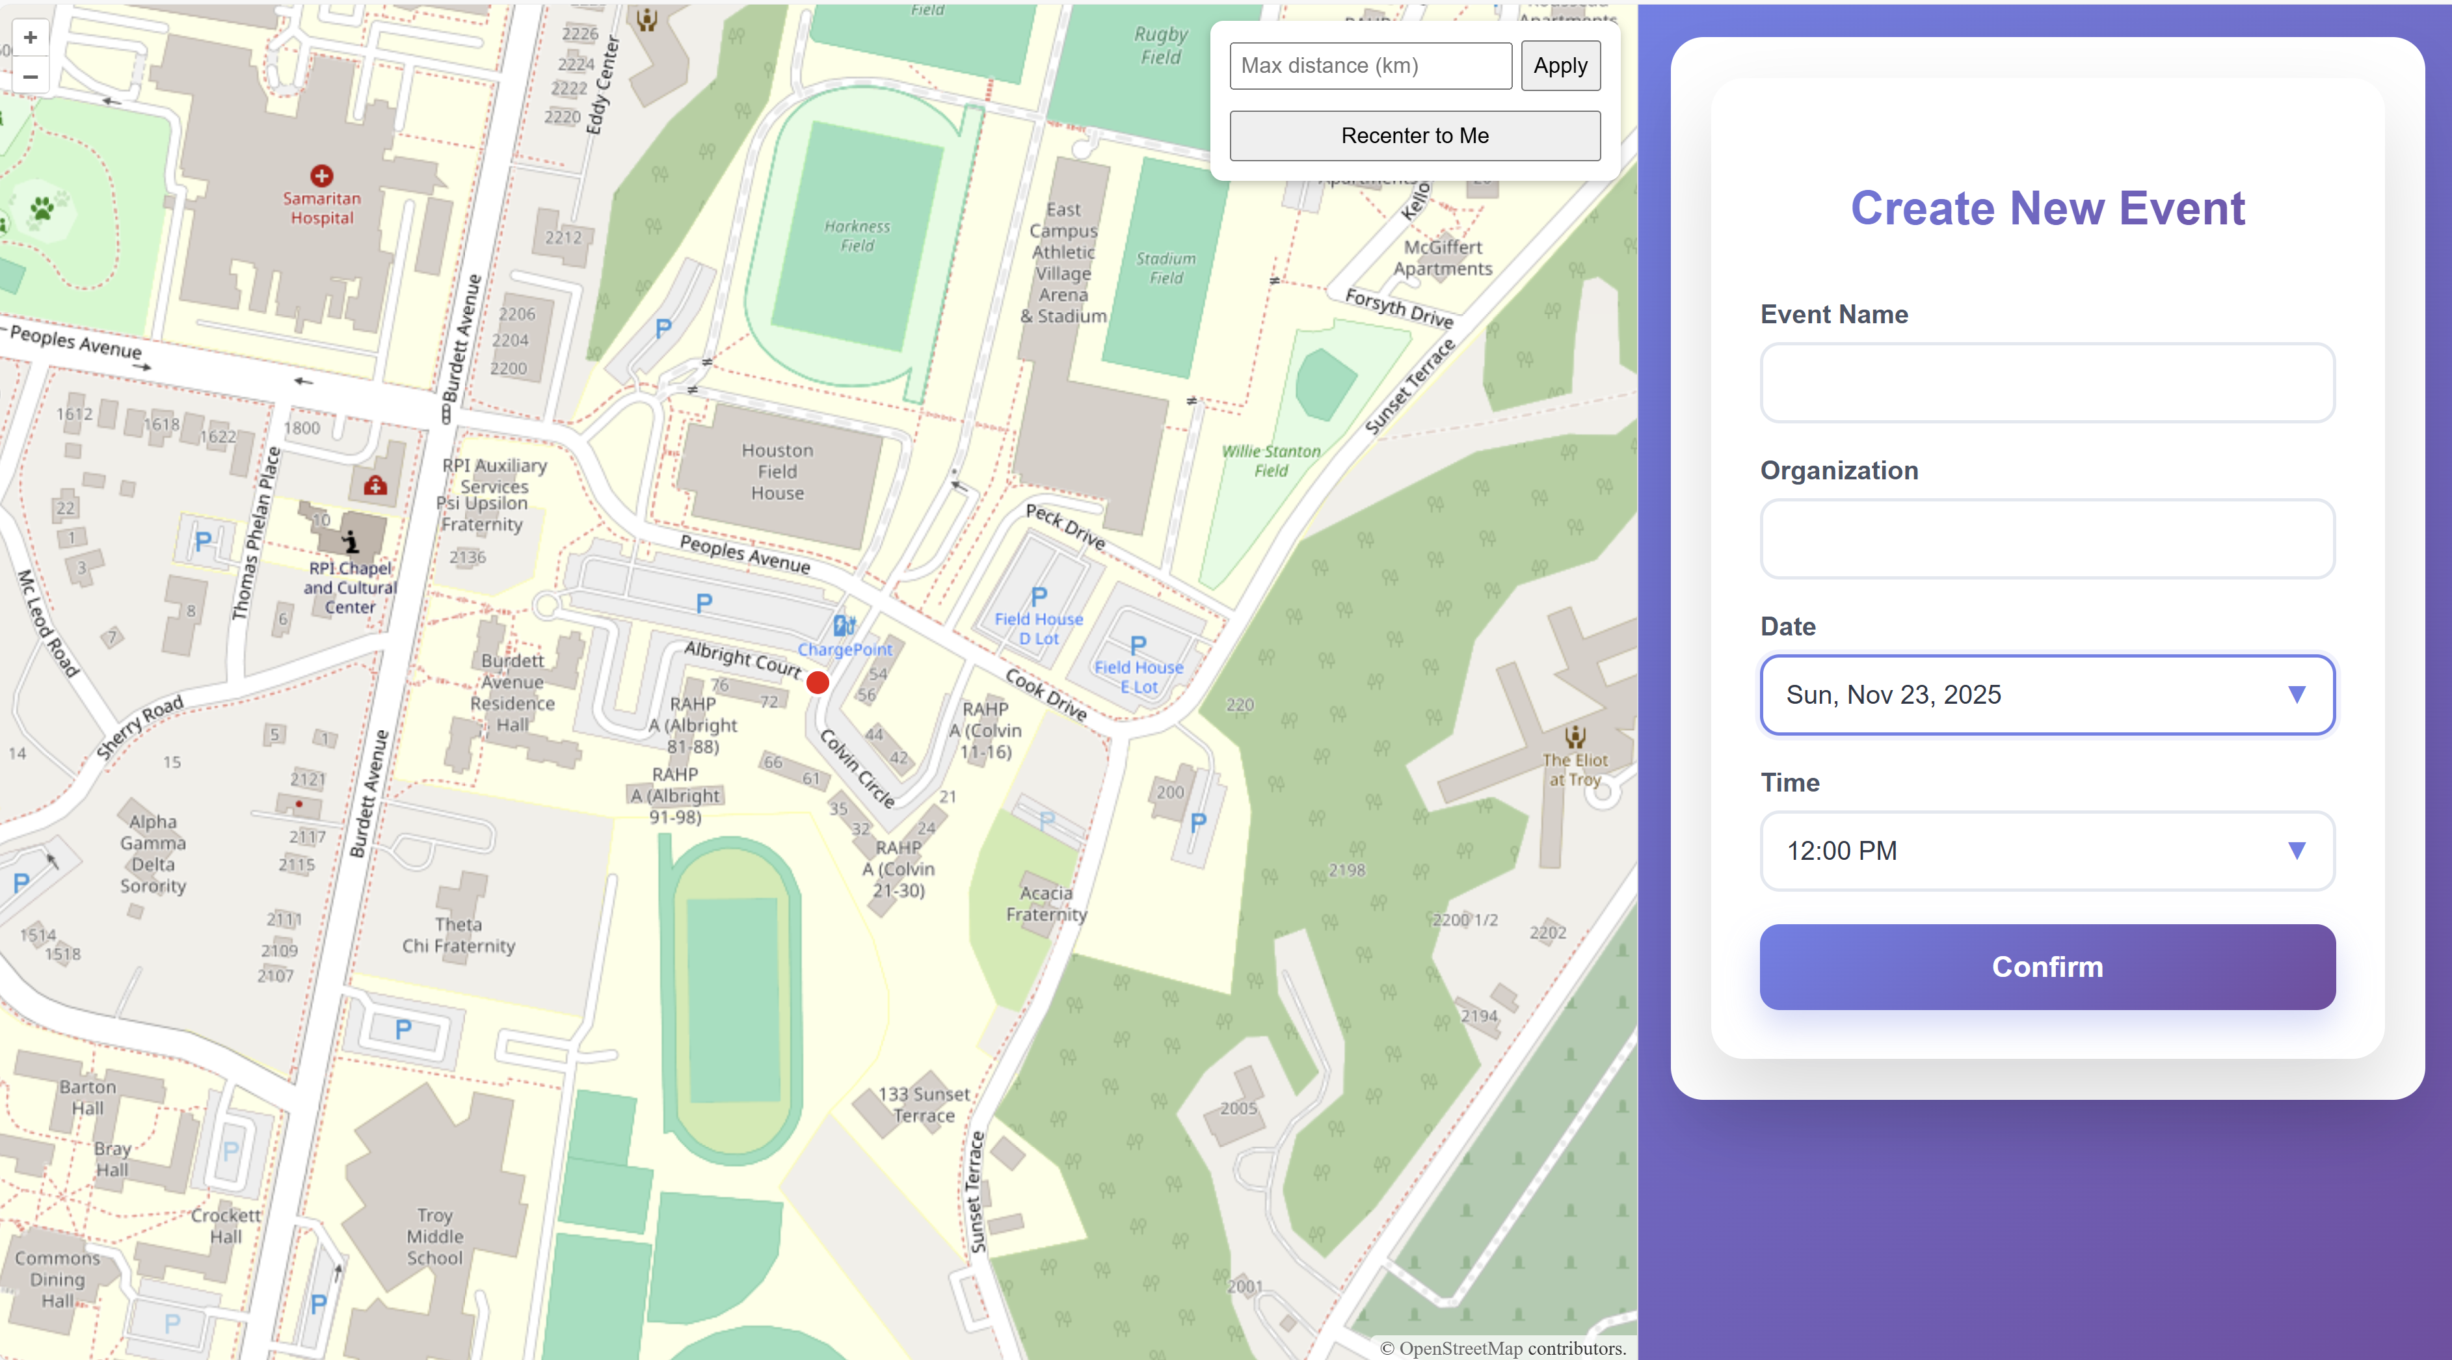Click the Field House D Lot parking icon
This screenshot has width=2452, height=1360.
1039,596
